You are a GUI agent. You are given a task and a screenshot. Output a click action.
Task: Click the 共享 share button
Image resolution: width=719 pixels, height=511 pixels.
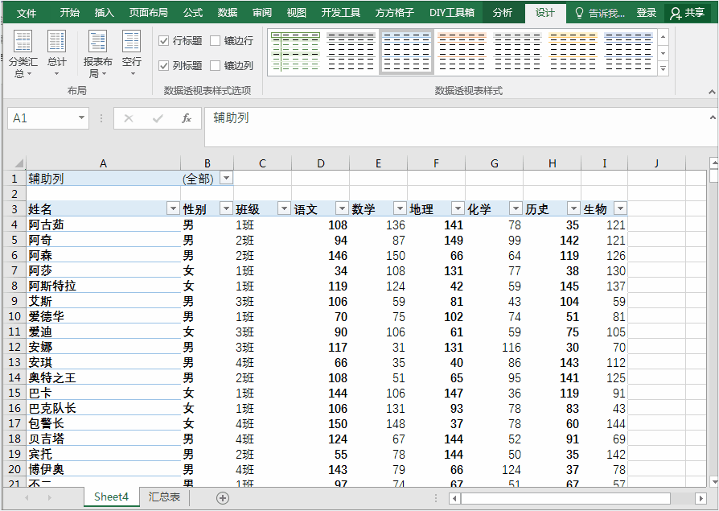coord(687,13)
